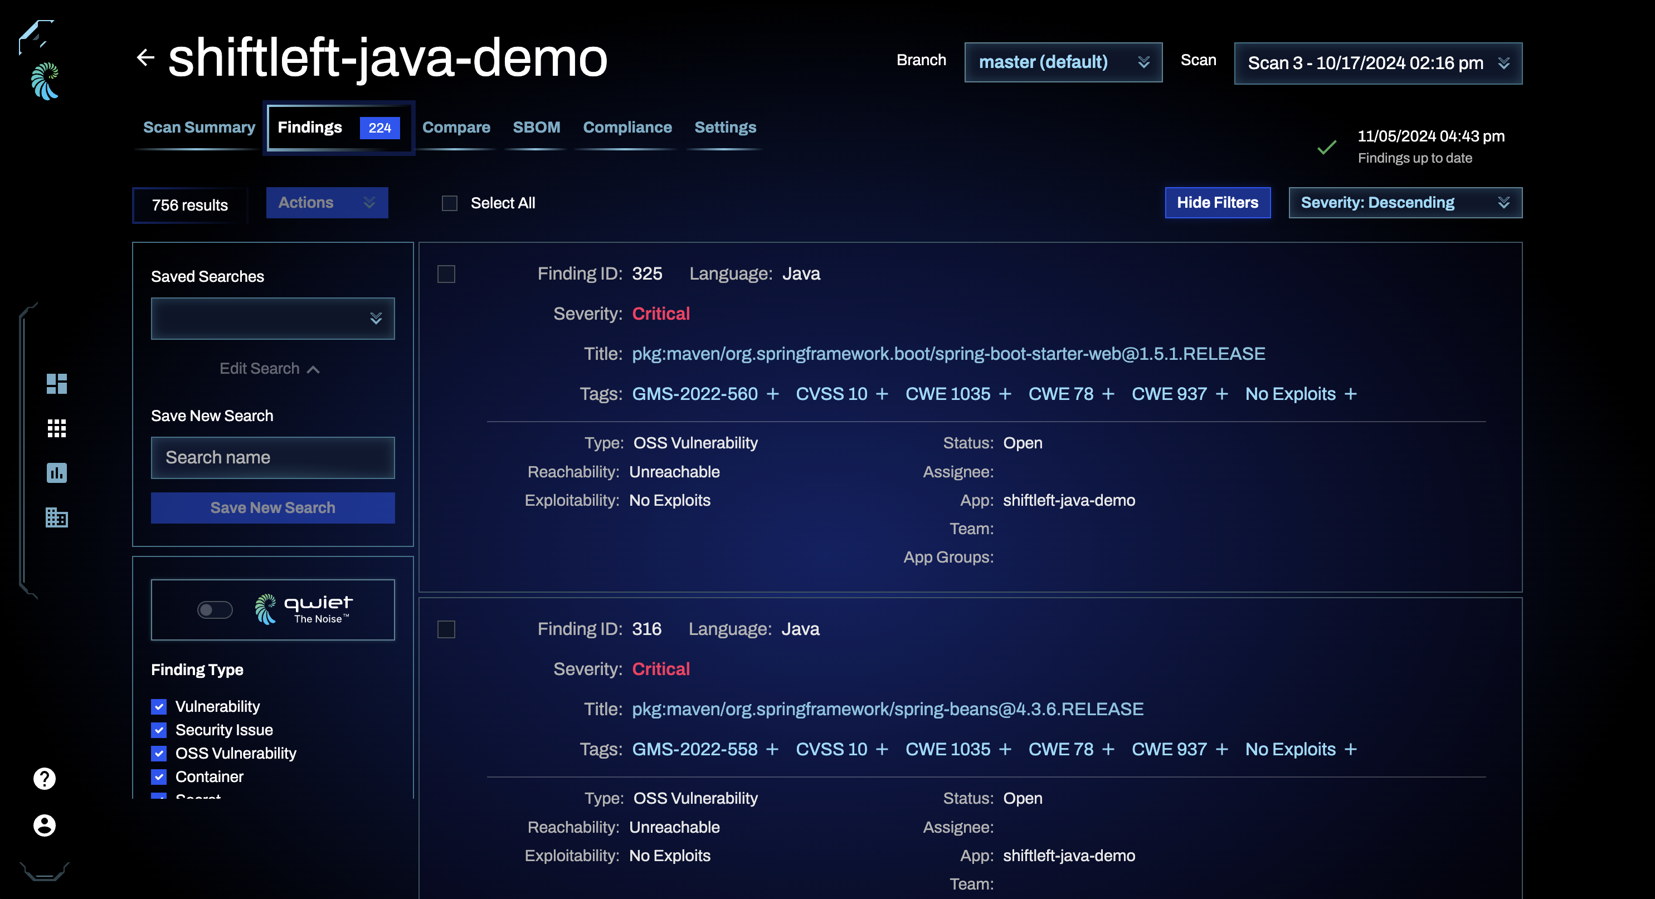Screen dimensions: 1655x899
Task: Click the Findings up to date status
Action: (1415, 158)
